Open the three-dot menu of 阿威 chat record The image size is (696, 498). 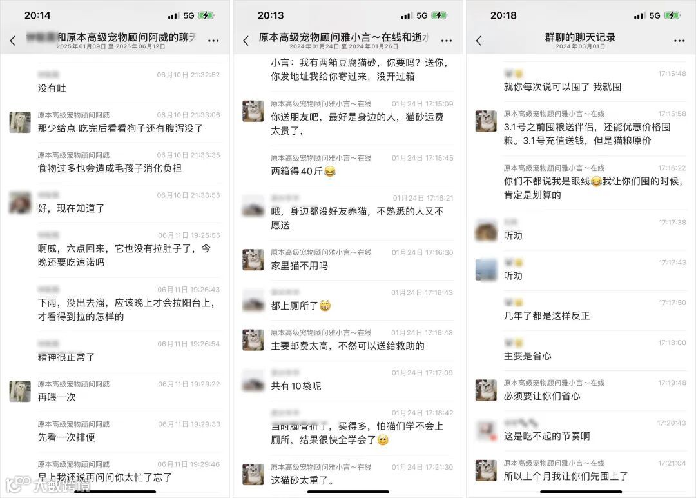tap(213, 41)
